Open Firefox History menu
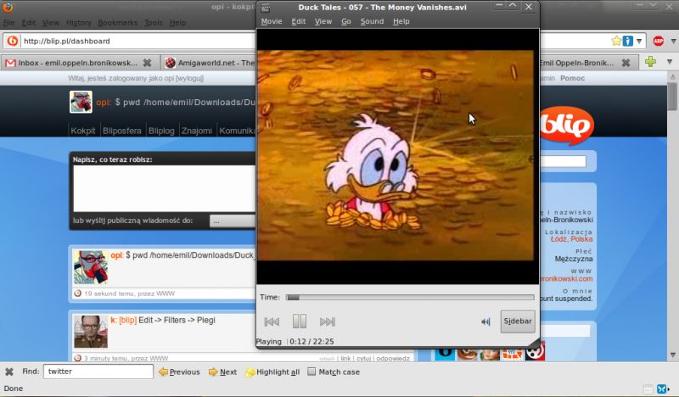 (78, 23)
